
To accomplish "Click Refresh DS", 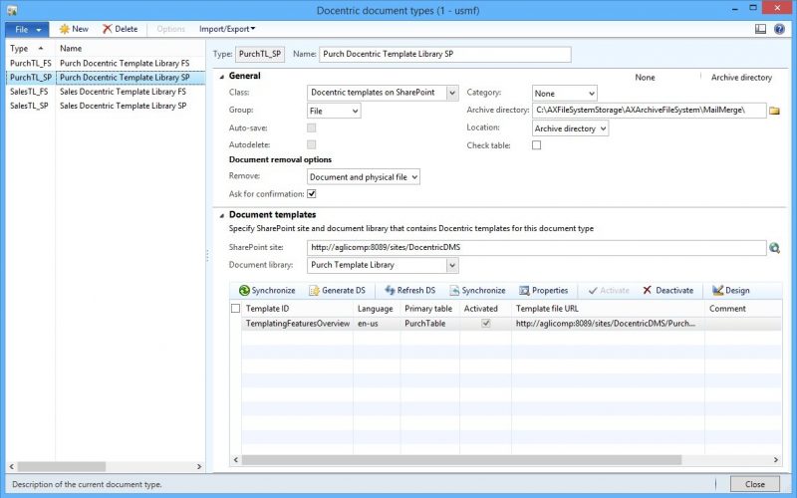I will pos(410,290).
